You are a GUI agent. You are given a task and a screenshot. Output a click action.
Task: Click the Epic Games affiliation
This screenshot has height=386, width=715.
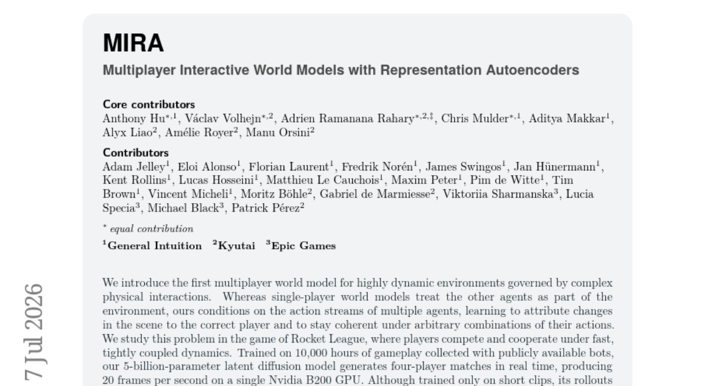[x=301, y=246]
